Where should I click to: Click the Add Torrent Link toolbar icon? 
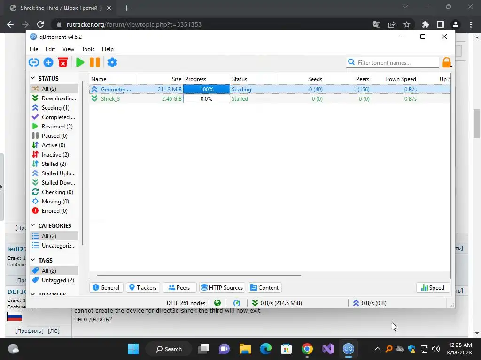(x=34, y=62)
